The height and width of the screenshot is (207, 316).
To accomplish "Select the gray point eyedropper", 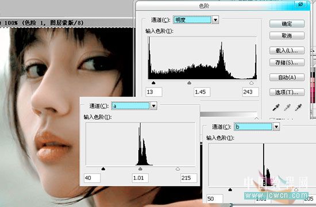I will [287, 108].
